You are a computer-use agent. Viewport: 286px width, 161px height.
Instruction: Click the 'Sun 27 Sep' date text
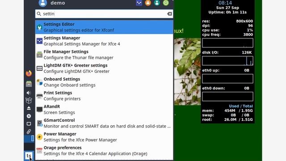(x=227, y=8)
